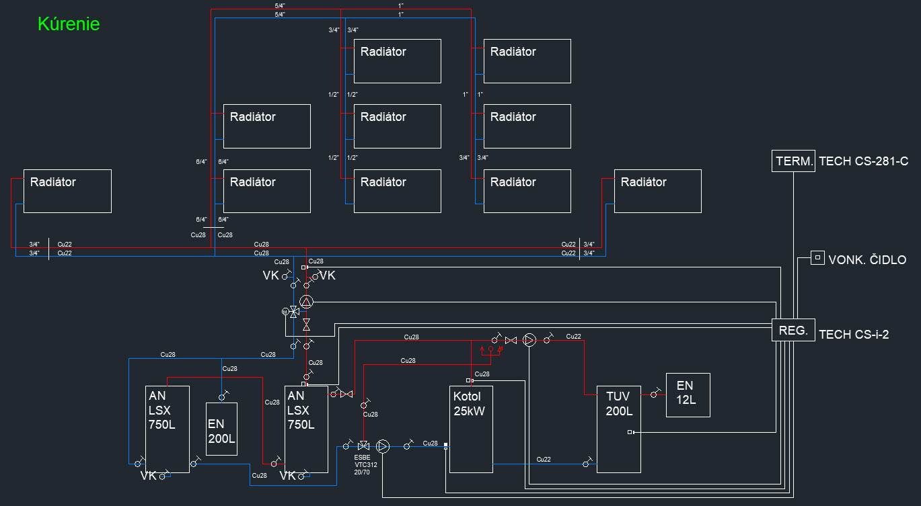The width and height of the screenshot is (921, 506).
Task: Click the TECH CS-281-C label
Action: pyautogui.click(x=864, y=161)
